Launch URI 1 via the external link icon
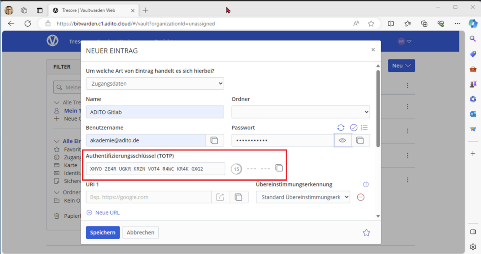 (x=220, y=197)
